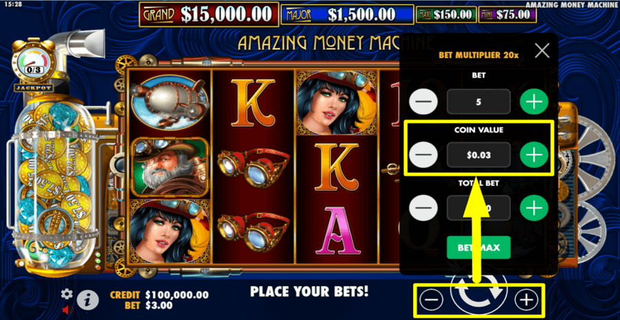Click the Grand $15,000.00 jackpot banner
620x320 pixels.
tap(209, 14)
